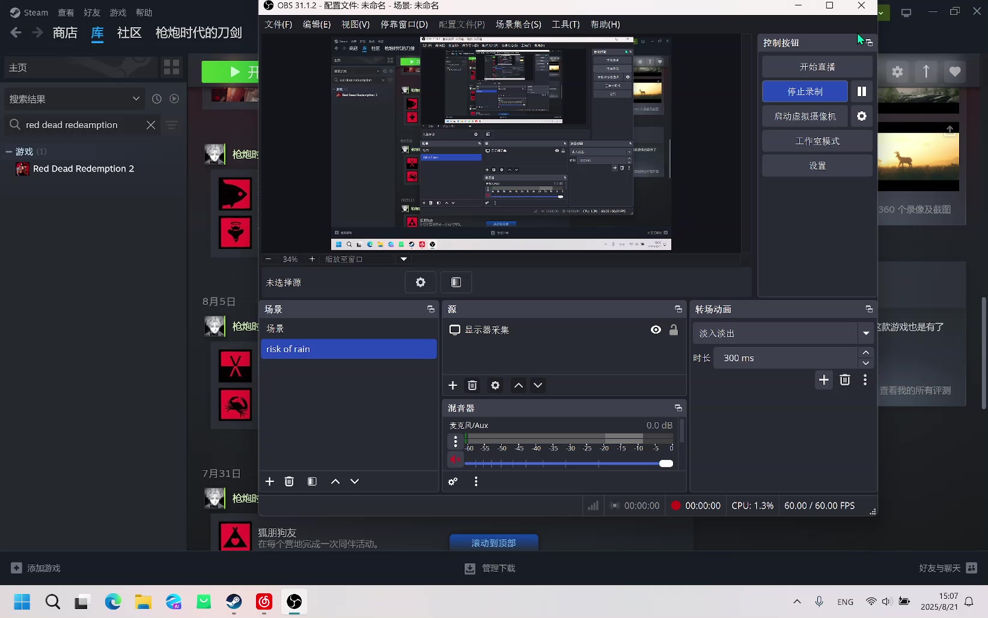Open advanced audio properties gears icon
Viewport: 988px width, 618px height.
point(453,482)
